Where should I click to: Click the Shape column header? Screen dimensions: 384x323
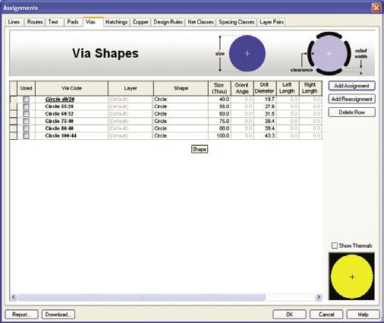[x=181, y=88]
